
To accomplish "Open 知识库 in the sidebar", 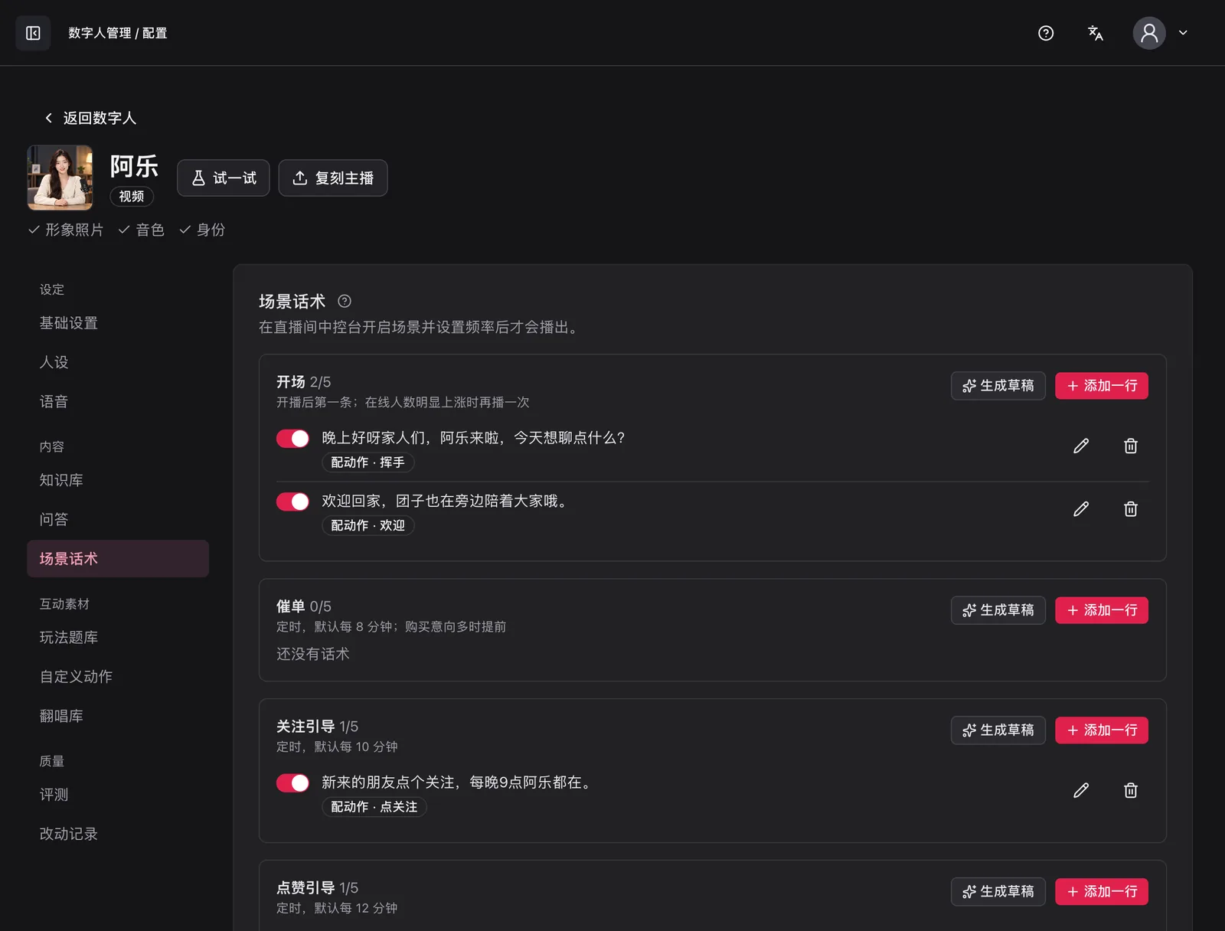I will [118, 480].
